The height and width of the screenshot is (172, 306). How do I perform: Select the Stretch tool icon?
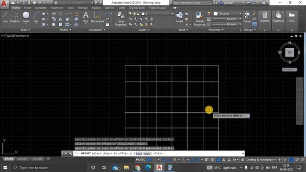click(x=54, y=24)
